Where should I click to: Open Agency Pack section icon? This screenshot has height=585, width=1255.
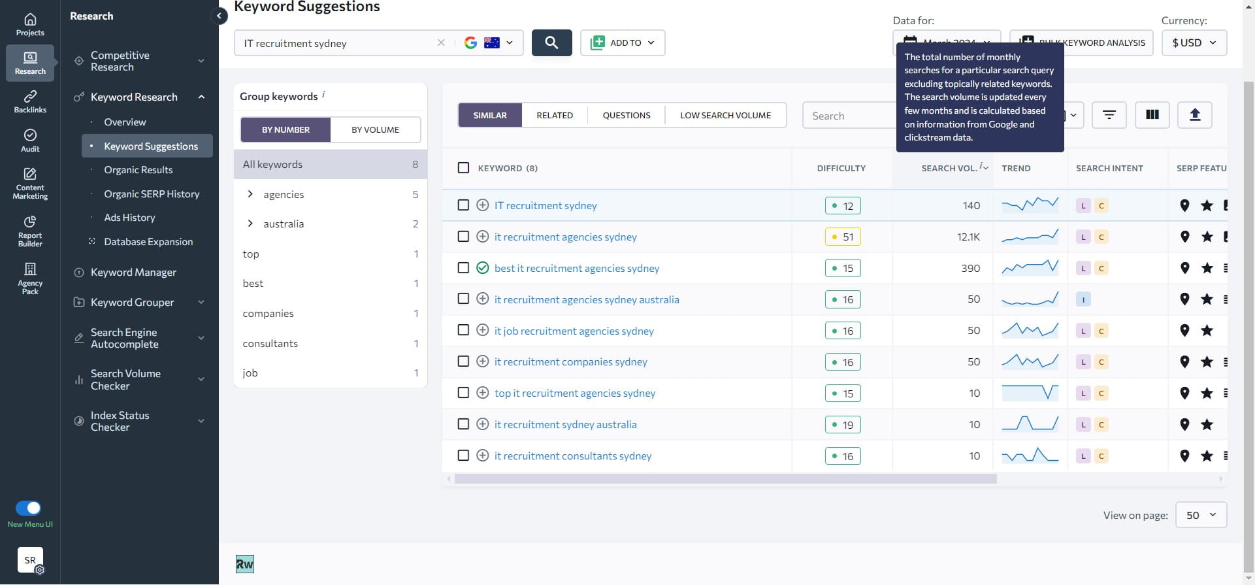[x=30, y=278]
